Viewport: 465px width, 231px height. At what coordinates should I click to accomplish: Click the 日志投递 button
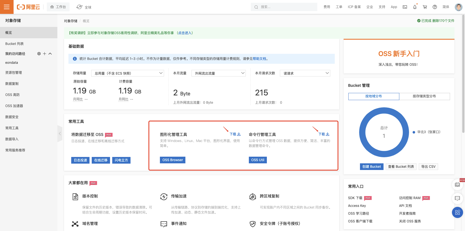(80, 160)
